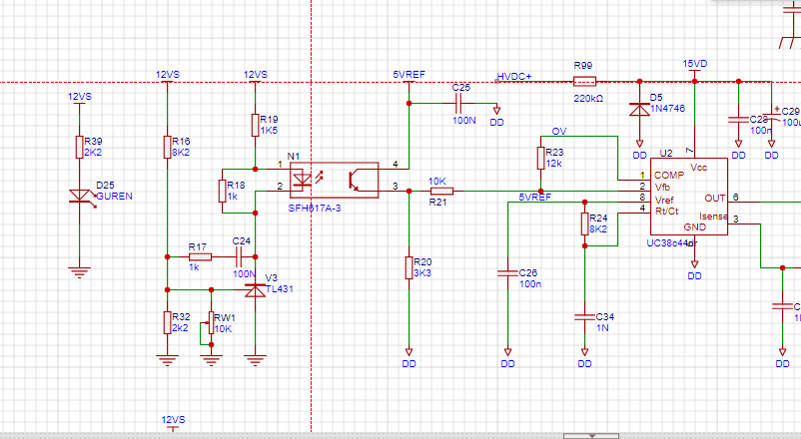
Task: Click the 15VD net label
Action: 695,63
